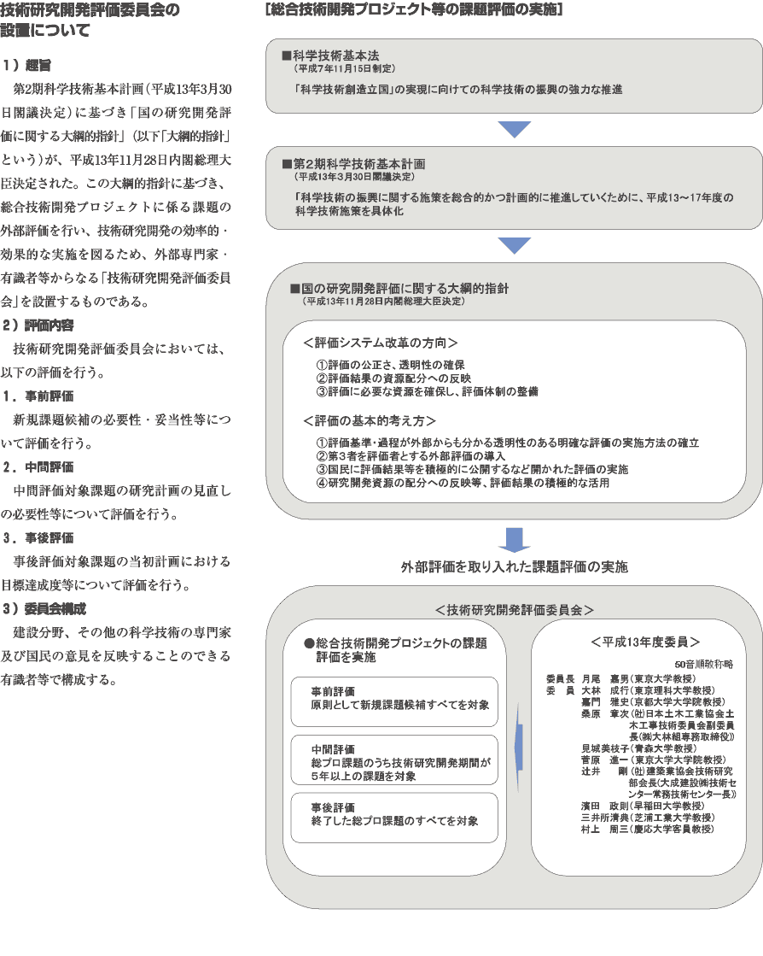The height and width of the screenshot is (956, 763).
Task: Click the line "以下の評価を行う。"
Action: [x=53, y=372]
